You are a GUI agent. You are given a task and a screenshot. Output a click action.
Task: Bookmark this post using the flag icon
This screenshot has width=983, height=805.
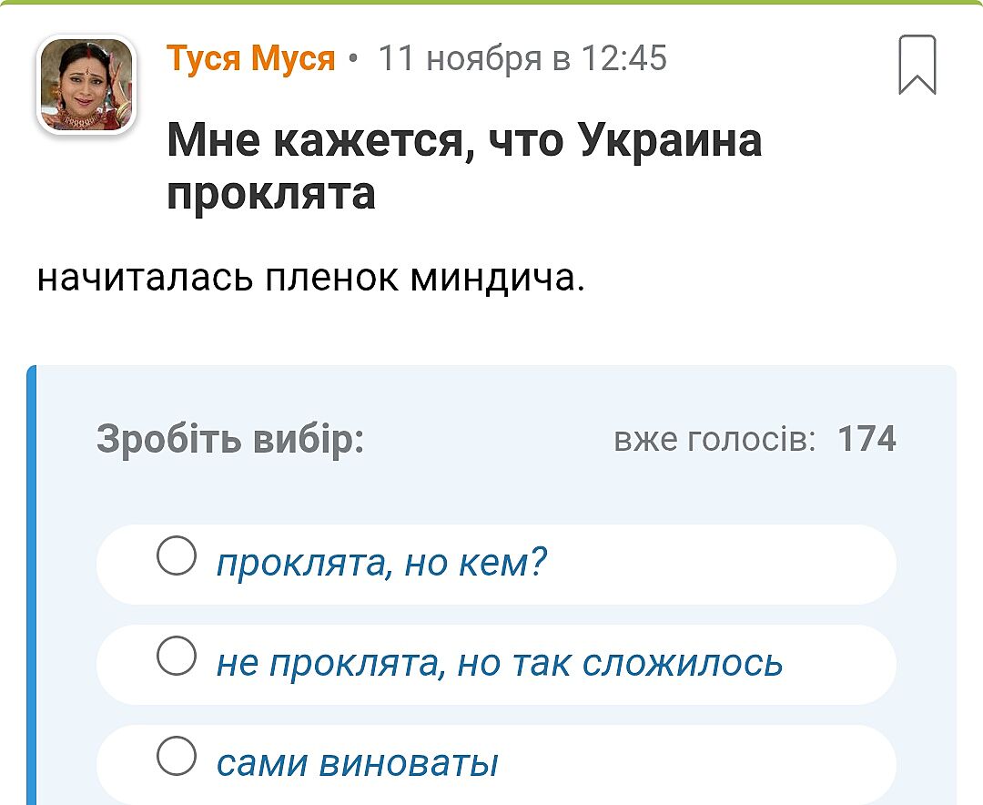pos(917,65)
